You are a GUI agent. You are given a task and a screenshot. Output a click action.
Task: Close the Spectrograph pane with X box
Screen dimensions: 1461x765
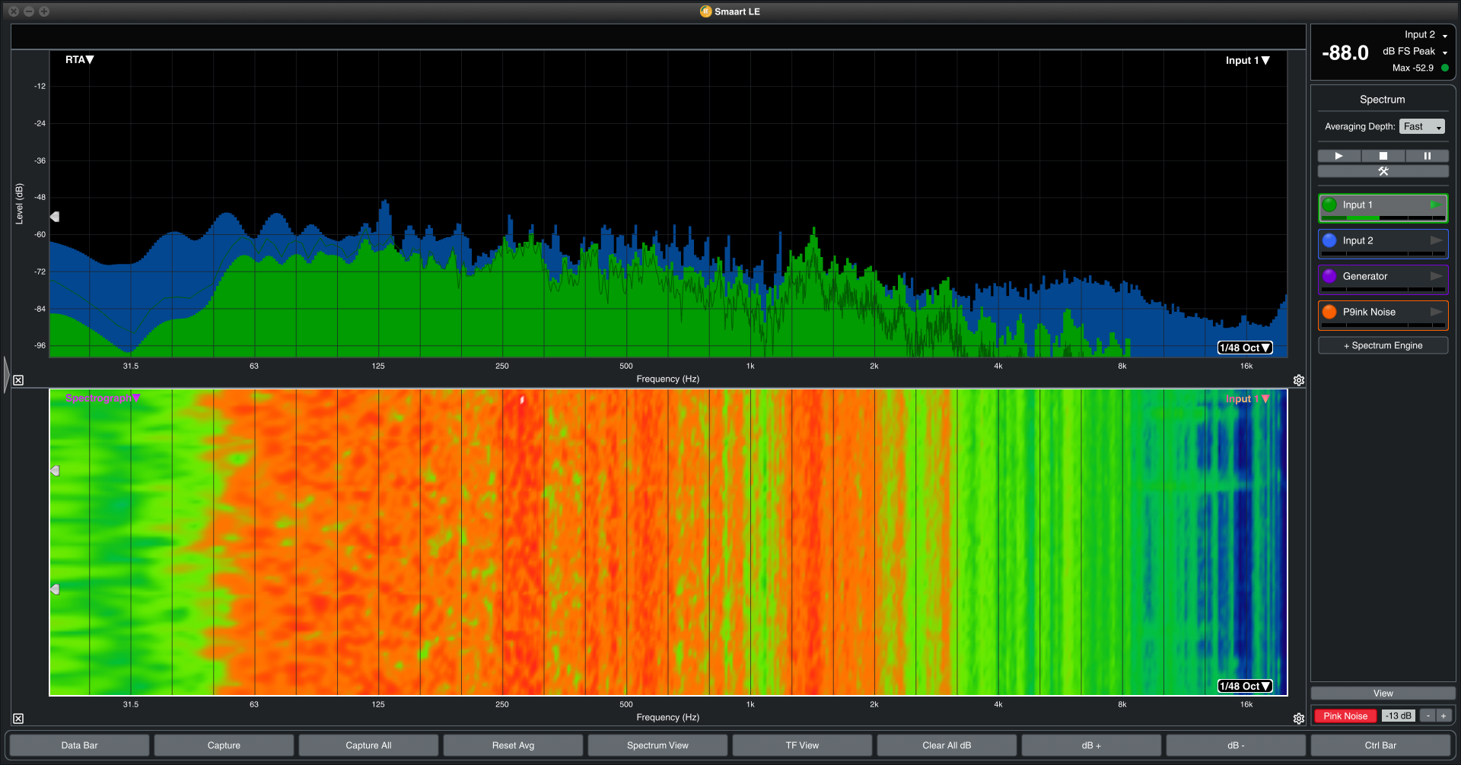[18, 719]
